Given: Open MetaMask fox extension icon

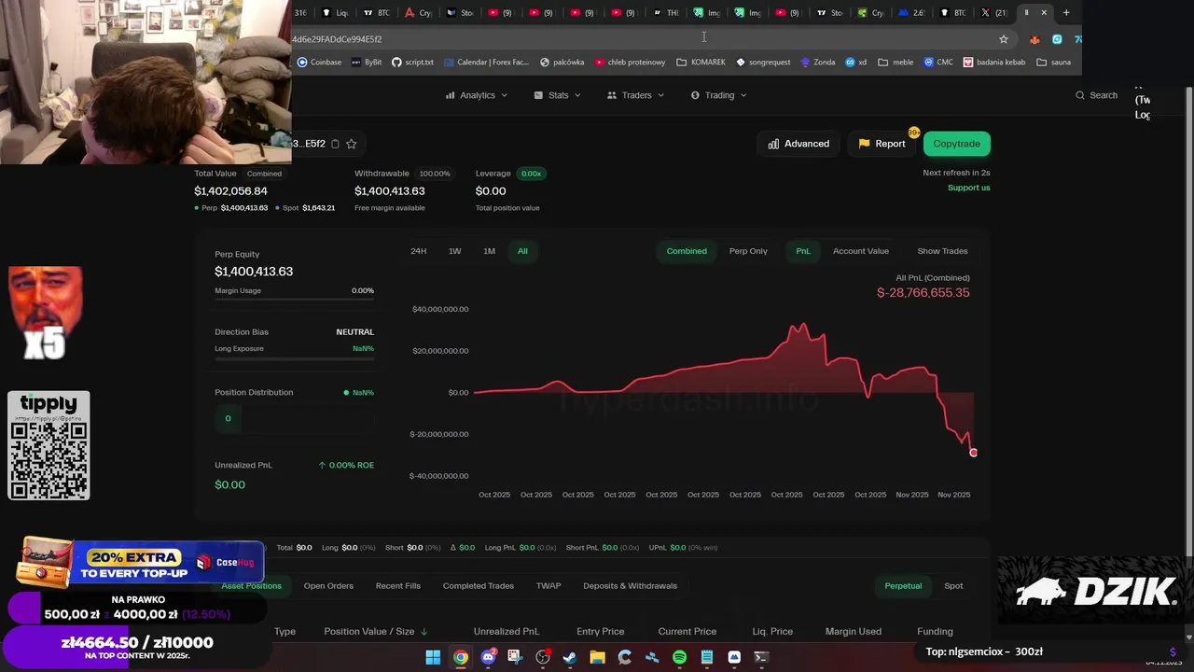Looking at the screenshot, I should click(1034, 39).
